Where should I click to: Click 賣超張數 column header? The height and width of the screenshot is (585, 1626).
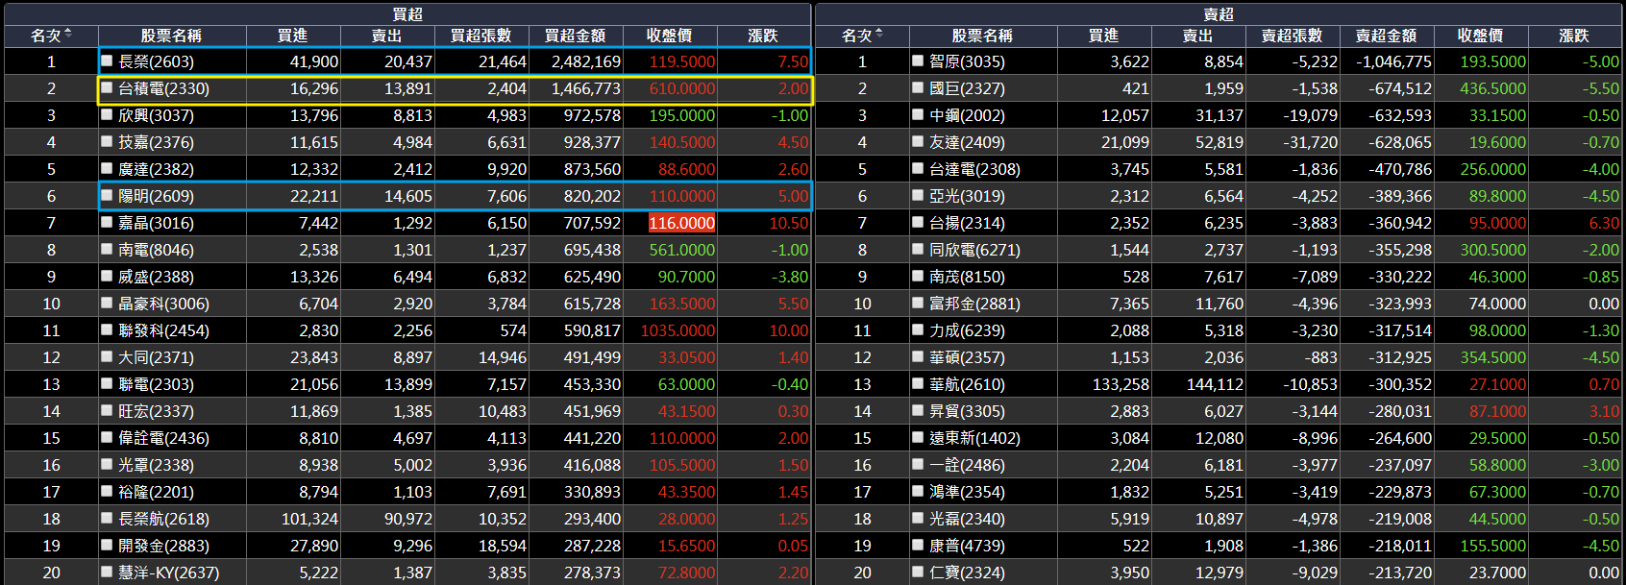coord(1292,36)
